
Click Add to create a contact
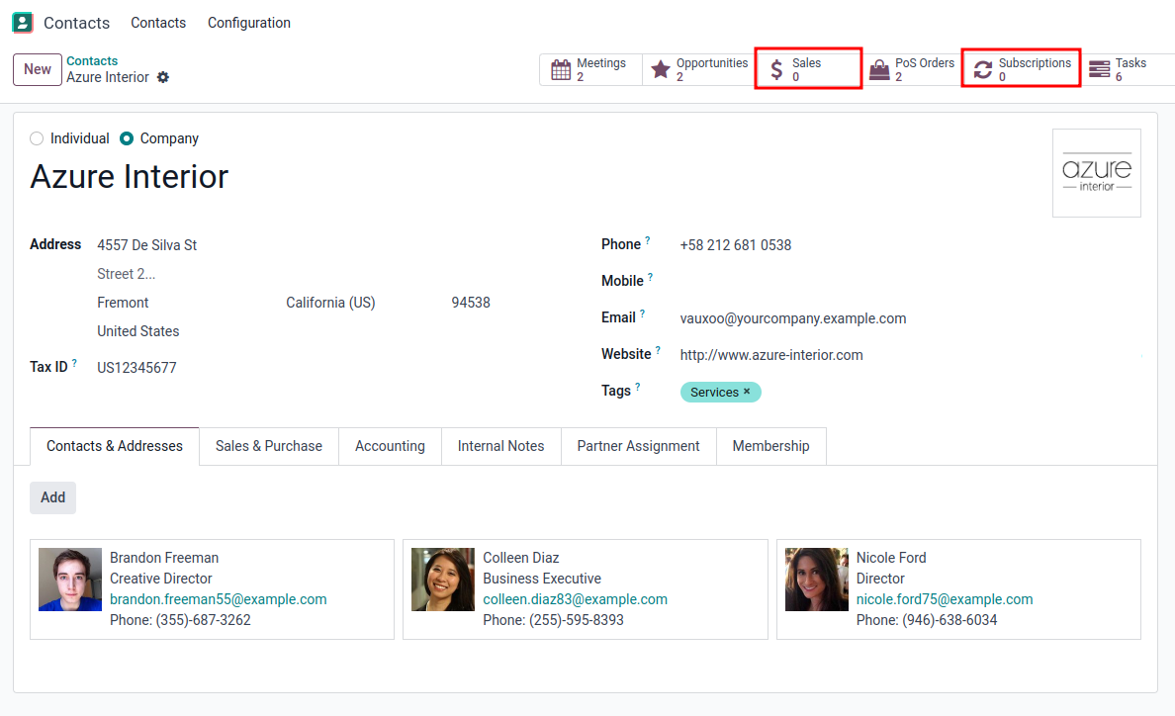click(53, 498)
